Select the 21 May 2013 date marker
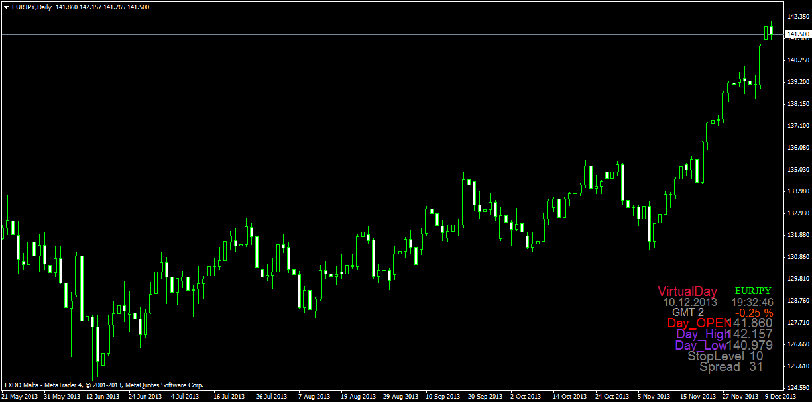Image resolution: width=812 pixels, height=402 pixels. 19,397
